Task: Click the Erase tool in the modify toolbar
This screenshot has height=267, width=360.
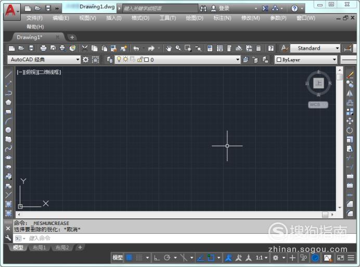Action: tap(350, 75)
